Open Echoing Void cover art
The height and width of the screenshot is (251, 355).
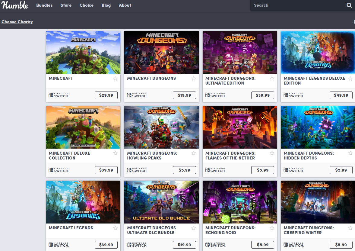point(240,202)
